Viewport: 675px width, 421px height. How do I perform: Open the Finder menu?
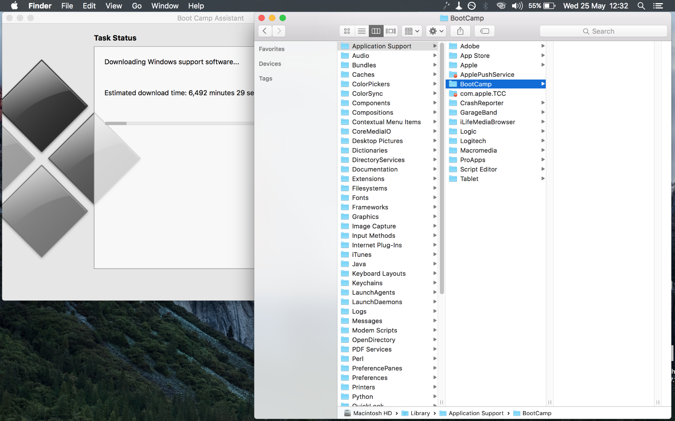tap(40, 6)
